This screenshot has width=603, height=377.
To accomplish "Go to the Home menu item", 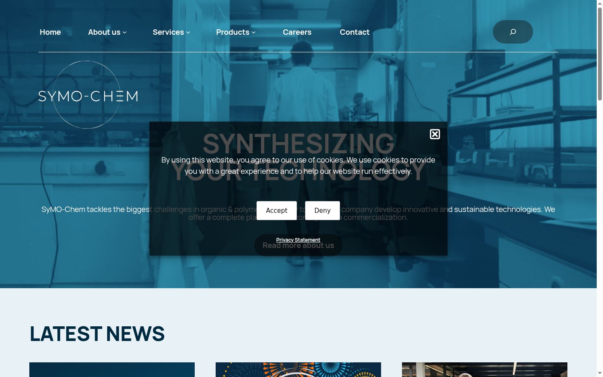I will tap(50, 32).
